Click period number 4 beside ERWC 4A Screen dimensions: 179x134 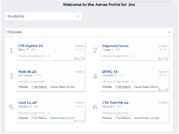95,76
